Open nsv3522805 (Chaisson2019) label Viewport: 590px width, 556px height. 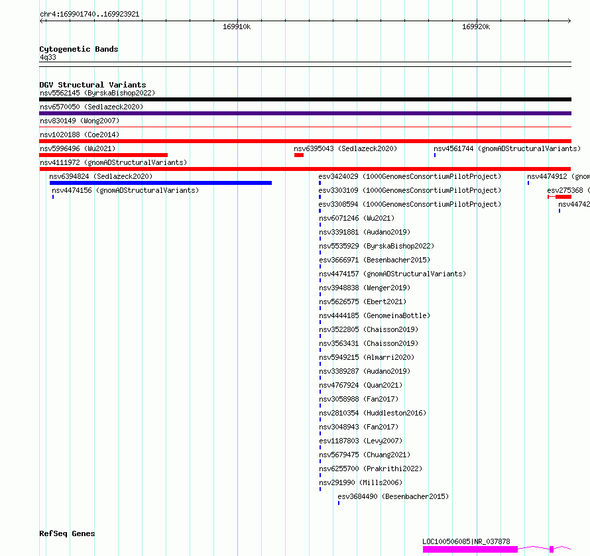[x=369, y=329]
